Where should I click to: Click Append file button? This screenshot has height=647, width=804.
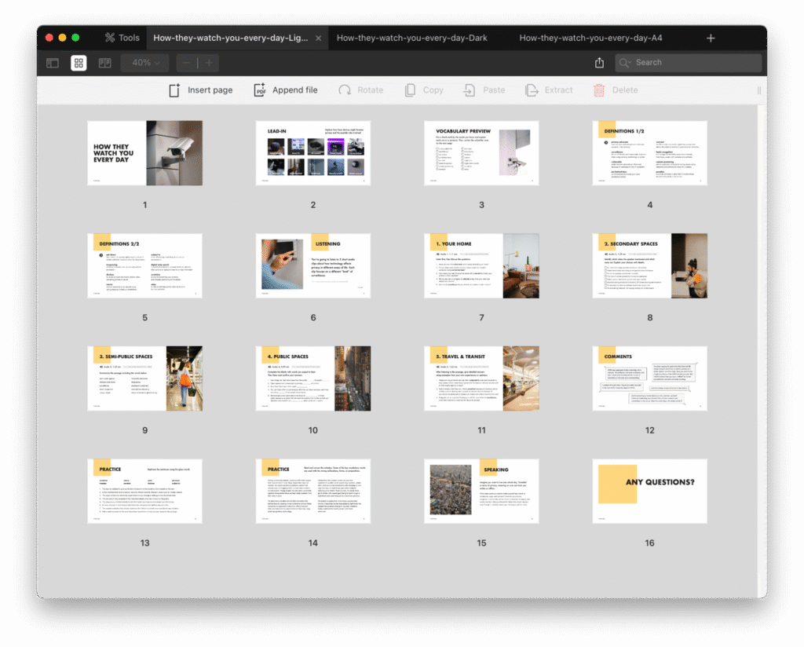(x=285, y=90)
